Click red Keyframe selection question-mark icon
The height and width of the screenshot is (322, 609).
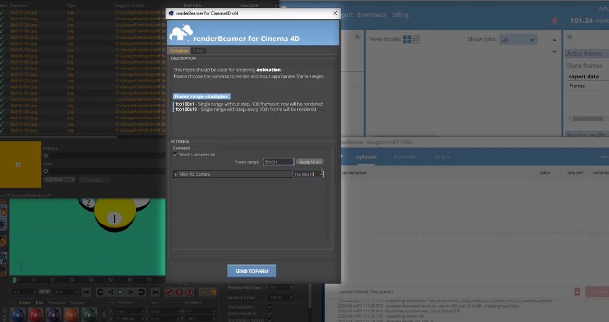tap(189, 292)
